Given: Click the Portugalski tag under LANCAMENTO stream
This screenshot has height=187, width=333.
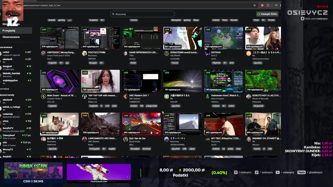Looking at the screenshot, I should [x=94, y=149].
